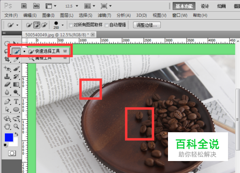Select the Gradient tool

coord(16,84)
